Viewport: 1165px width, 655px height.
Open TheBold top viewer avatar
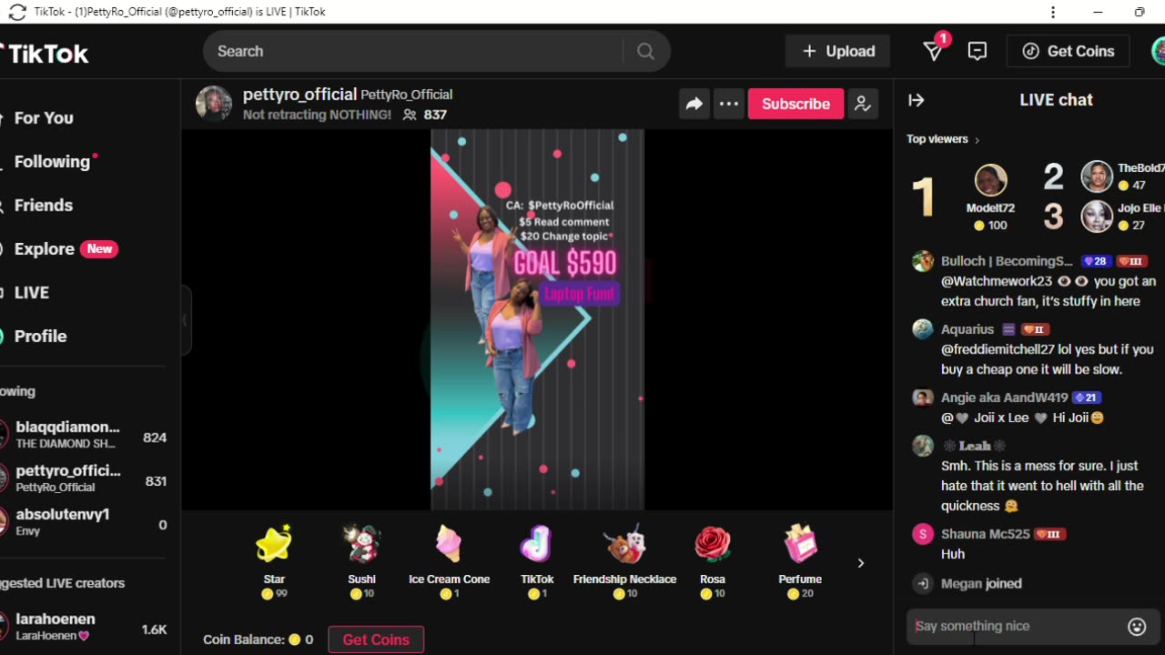pos(1097,176)
